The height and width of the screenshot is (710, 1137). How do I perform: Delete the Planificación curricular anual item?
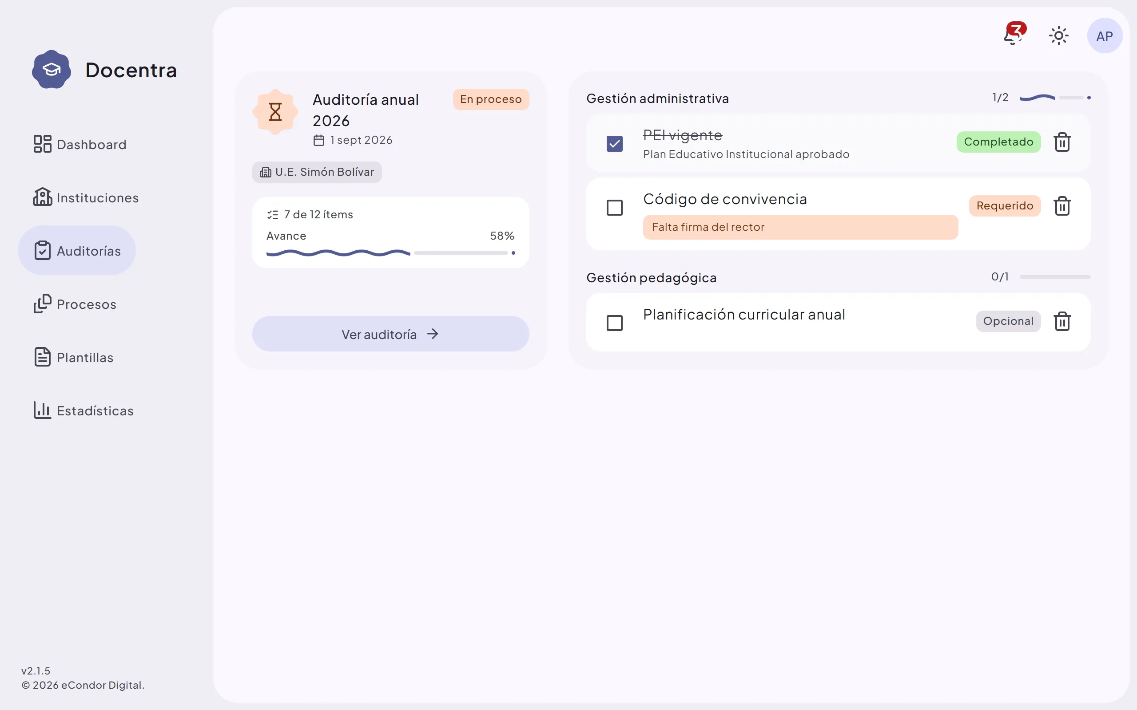coord(1062,322)
